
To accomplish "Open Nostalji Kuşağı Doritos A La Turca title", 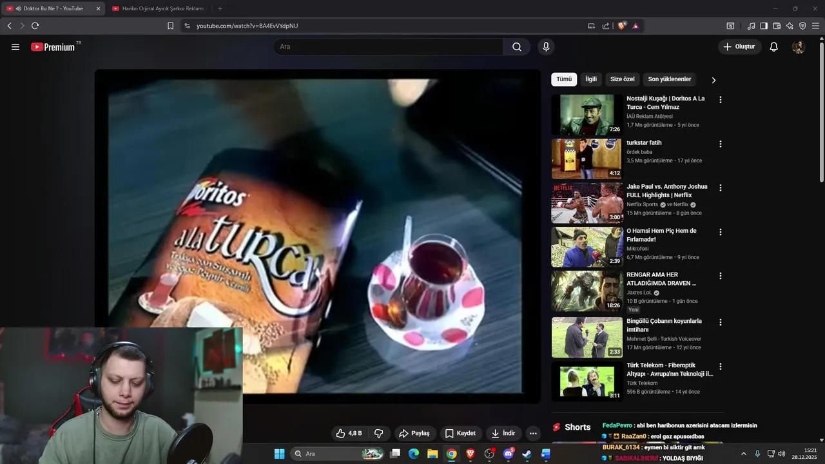I will (x=666, y=103).
